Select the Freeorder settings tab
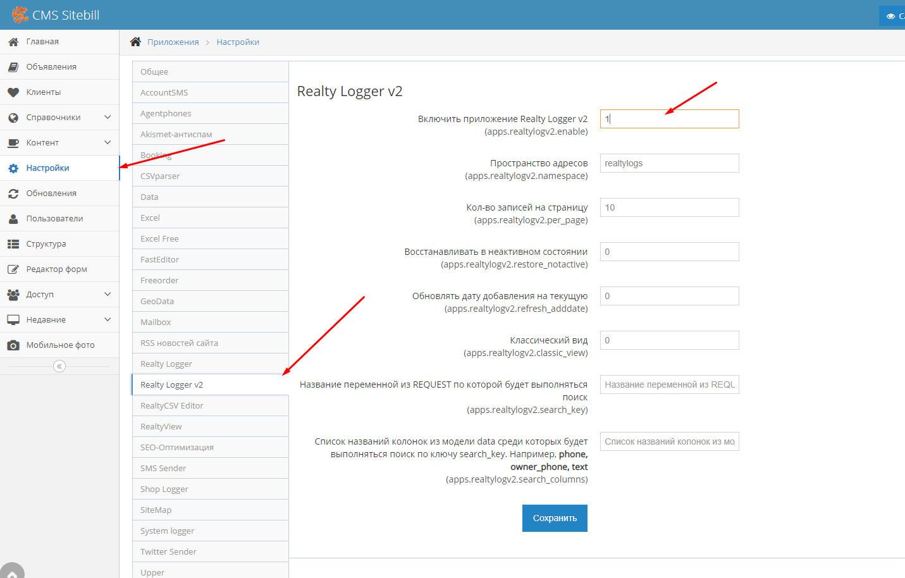 [211, 280]
